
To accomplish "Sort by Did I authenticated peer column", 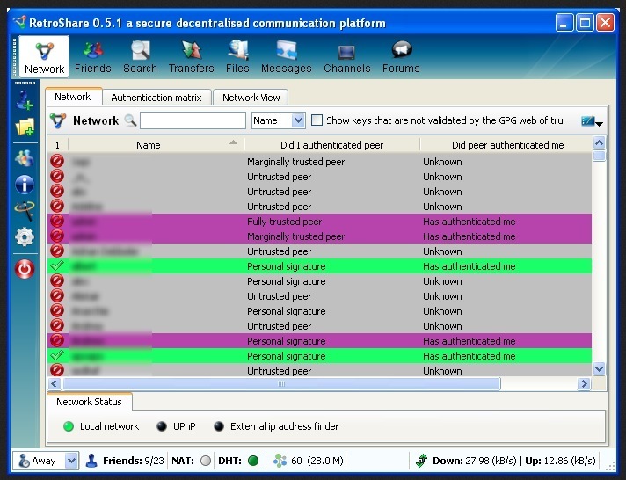I will click(x=331, y=145).
